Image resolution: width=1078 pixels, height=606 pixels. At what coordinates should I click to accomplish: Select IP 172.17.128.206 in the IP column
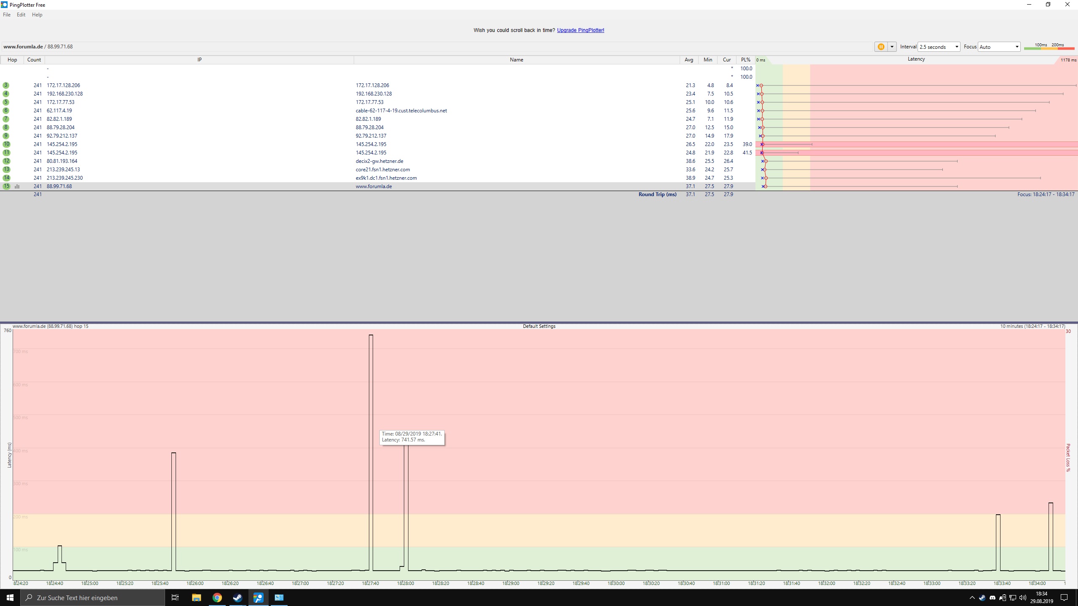[63, 85]
